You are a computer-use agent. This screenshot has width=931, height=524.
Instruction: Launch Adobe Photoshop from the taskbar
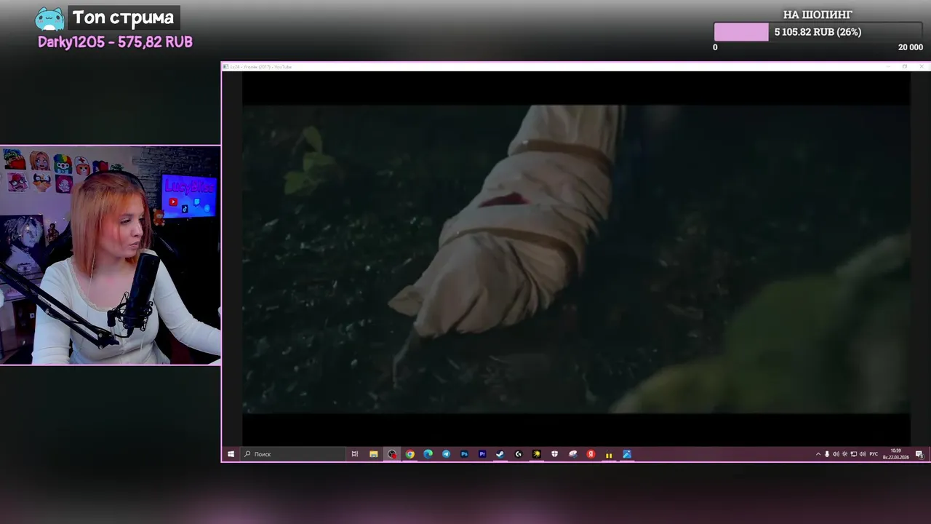tap(464, 454)
